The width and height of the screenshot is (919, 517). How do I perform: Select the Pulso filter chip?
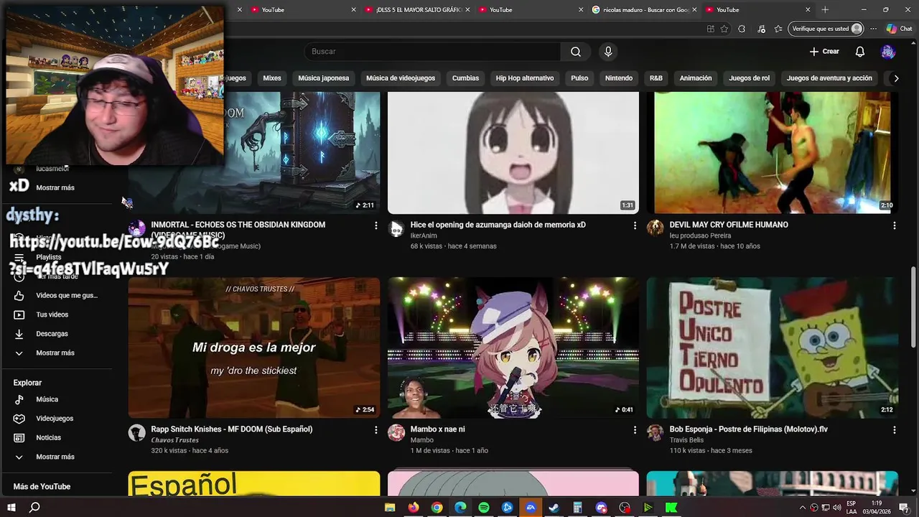[x=579, y=78]
